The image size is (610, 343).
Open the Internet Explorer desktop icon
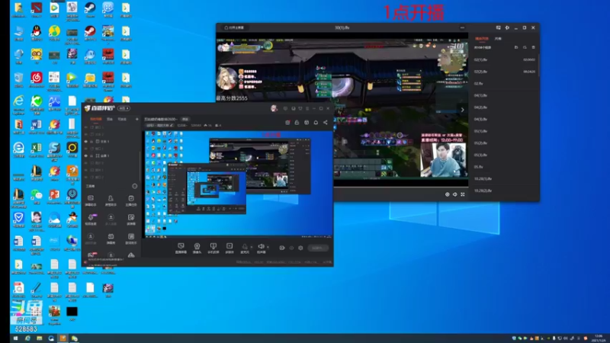click(x=18, y=103)
